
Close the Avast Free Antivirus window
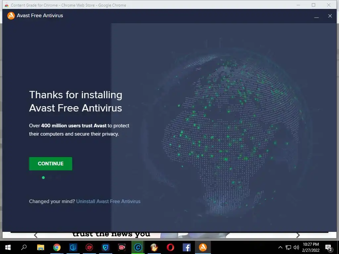pyautogui.click(x=330, y=16)
